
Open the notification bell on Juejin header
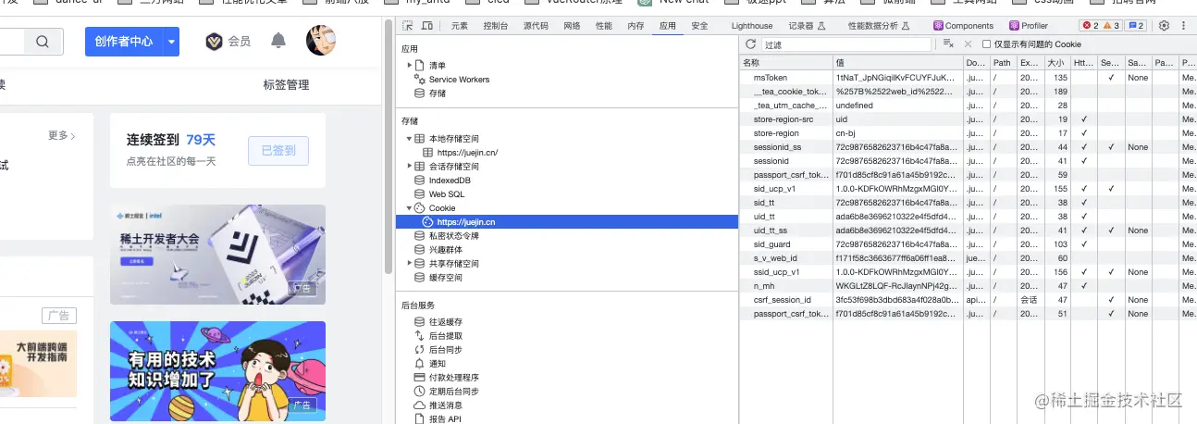coord(278,41)
